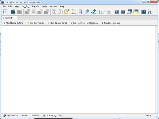159x119 pixels.
Task: Click the copy pages toolbar icon
Action: (x=54, y=12)
